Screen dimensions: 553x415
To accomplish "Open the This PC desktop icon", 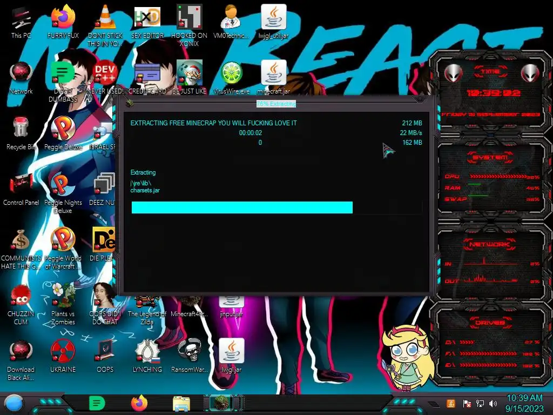I will (x=21, y=22).
